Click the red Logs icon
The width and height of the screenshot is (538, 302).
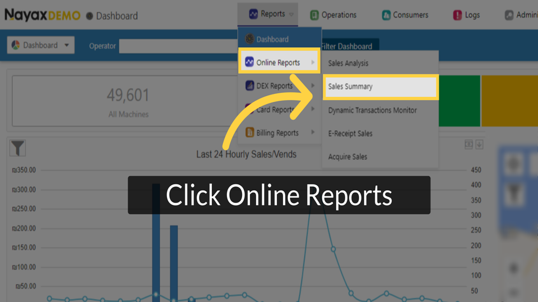[457, 15]
